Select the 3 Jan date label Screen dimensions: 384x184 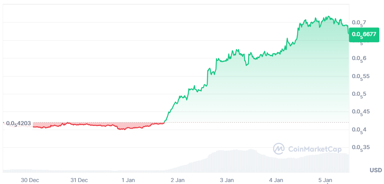(x=227, y=180)
